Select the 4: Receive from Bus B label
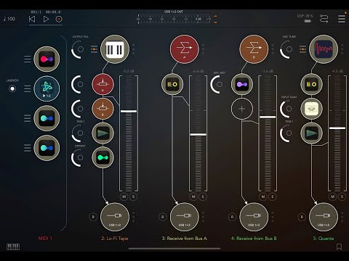 click(x=254, y=239)
